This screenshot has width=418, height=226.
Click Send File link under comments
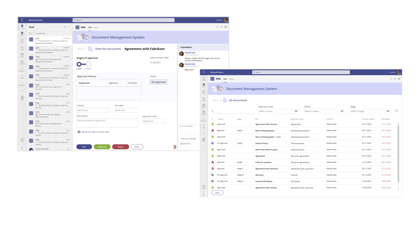click(x=186, y=143)
